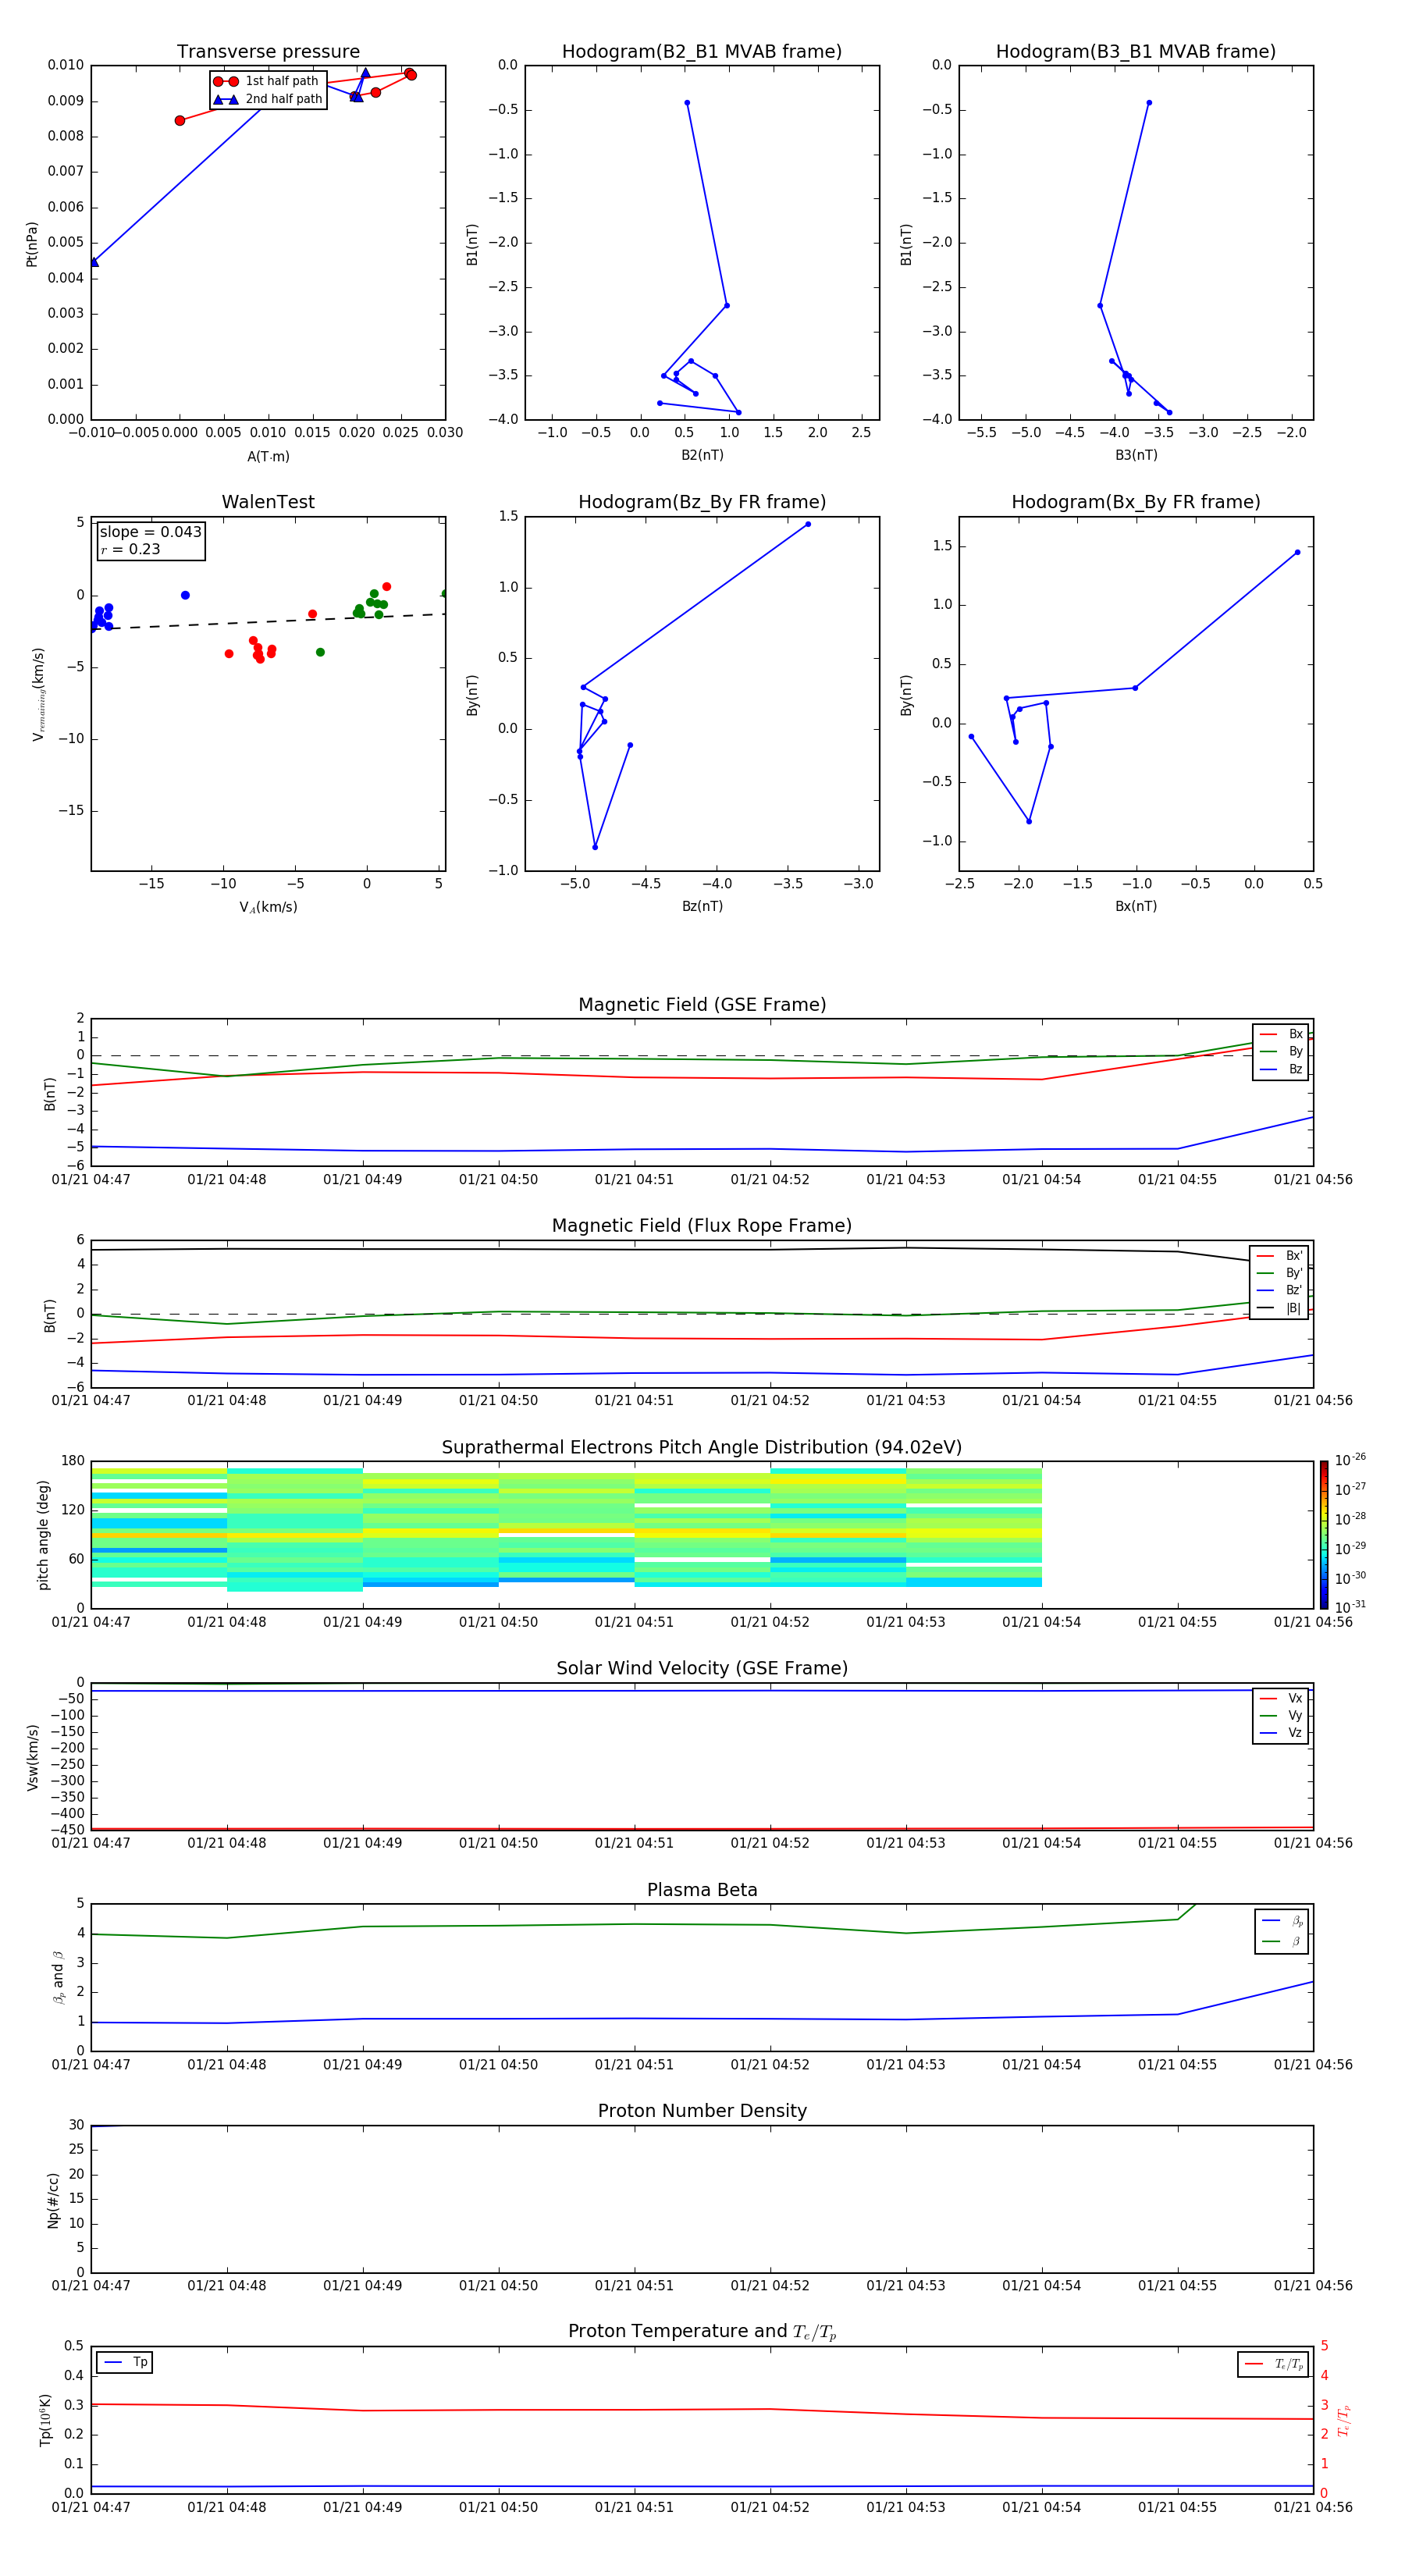Click the red Te/Tp right axis label

coord(1343,2420)
